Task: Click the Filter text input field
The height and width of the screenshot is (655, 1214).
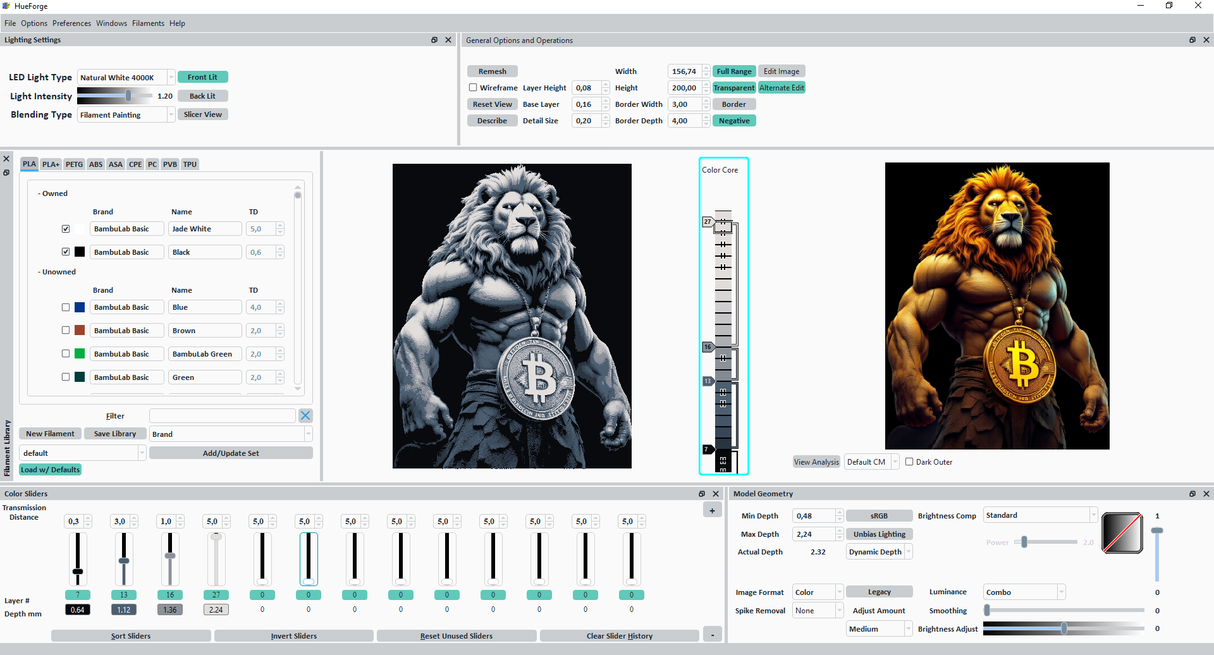Action: (222, 415)
